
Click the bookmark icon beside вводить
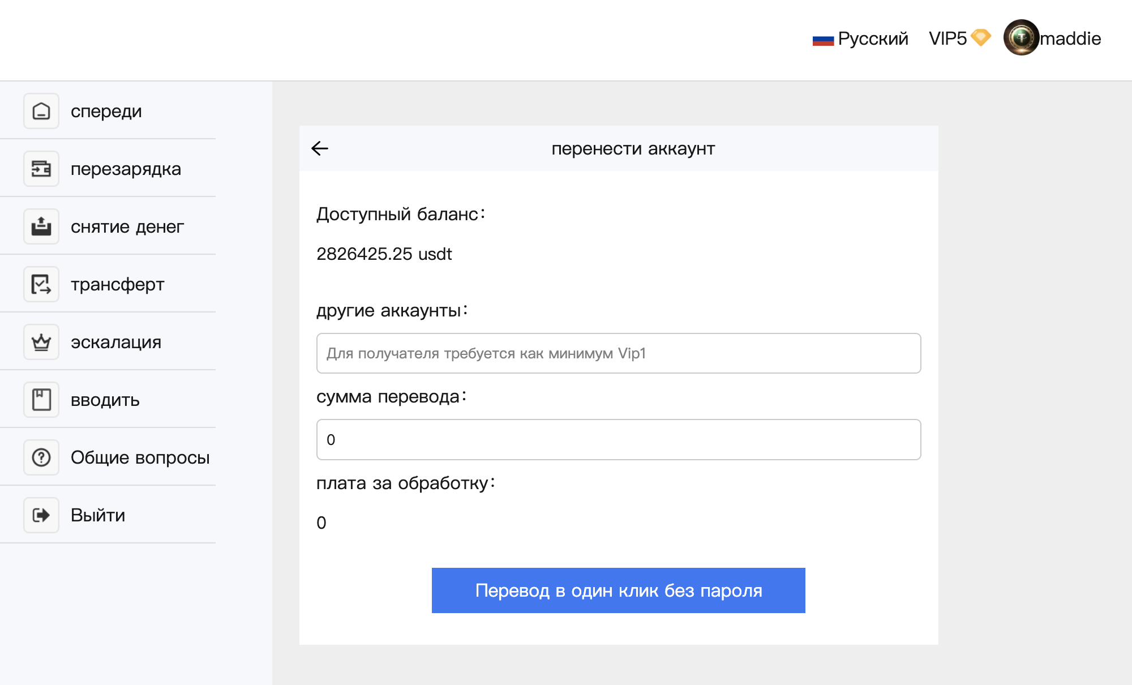(41, 400)
